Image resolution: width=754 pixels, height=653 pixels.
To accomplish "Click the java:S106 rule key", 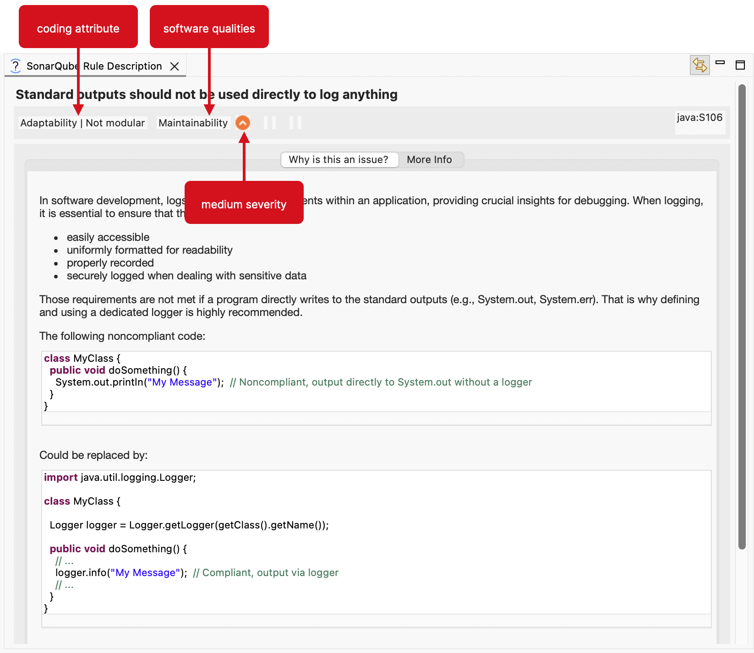I will tap(699, 118).
